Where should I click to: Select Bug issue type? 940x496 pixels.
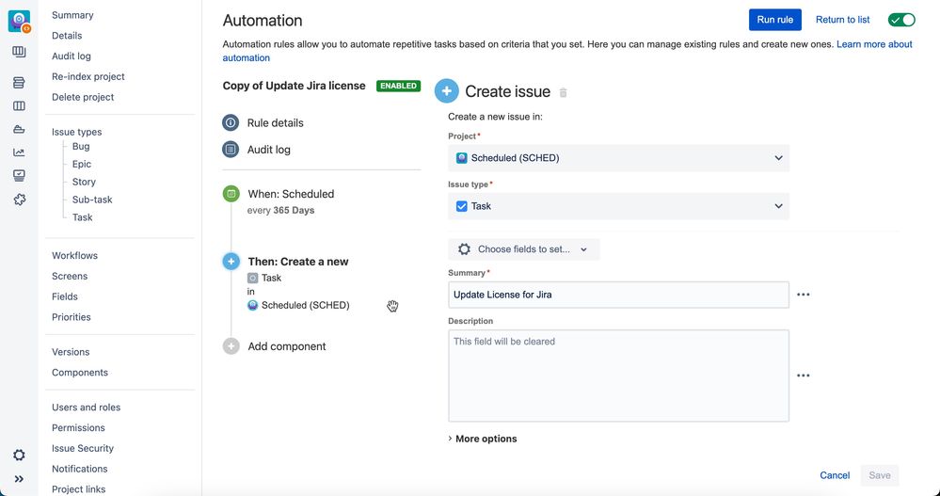coord(81,146)
